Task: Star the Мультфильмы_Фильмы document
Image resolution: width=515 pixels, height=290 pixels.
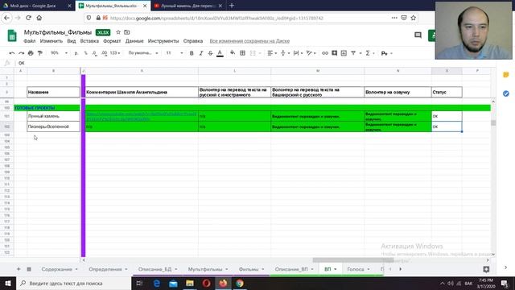Action: pyautogui.click(x=118, y=32)
